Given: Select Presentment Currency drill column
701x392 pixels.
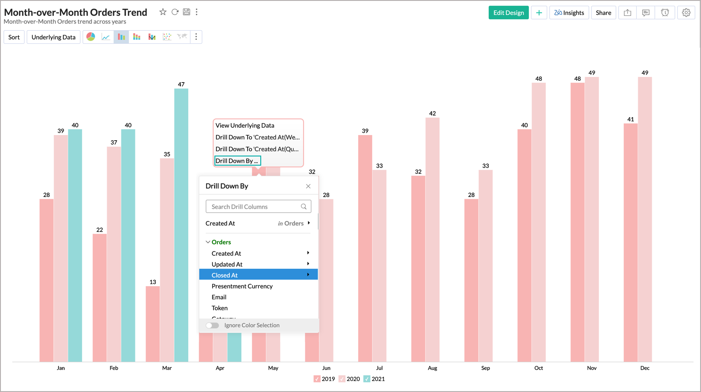Looking at the screenshot, I should click(x=242, y=286).
